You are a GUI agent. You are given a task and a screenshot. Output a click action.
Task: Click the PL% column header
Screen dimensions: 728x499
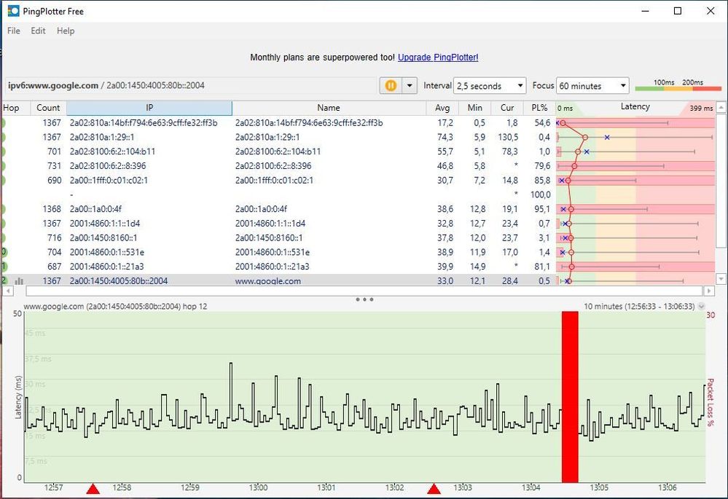pos(539,108)
